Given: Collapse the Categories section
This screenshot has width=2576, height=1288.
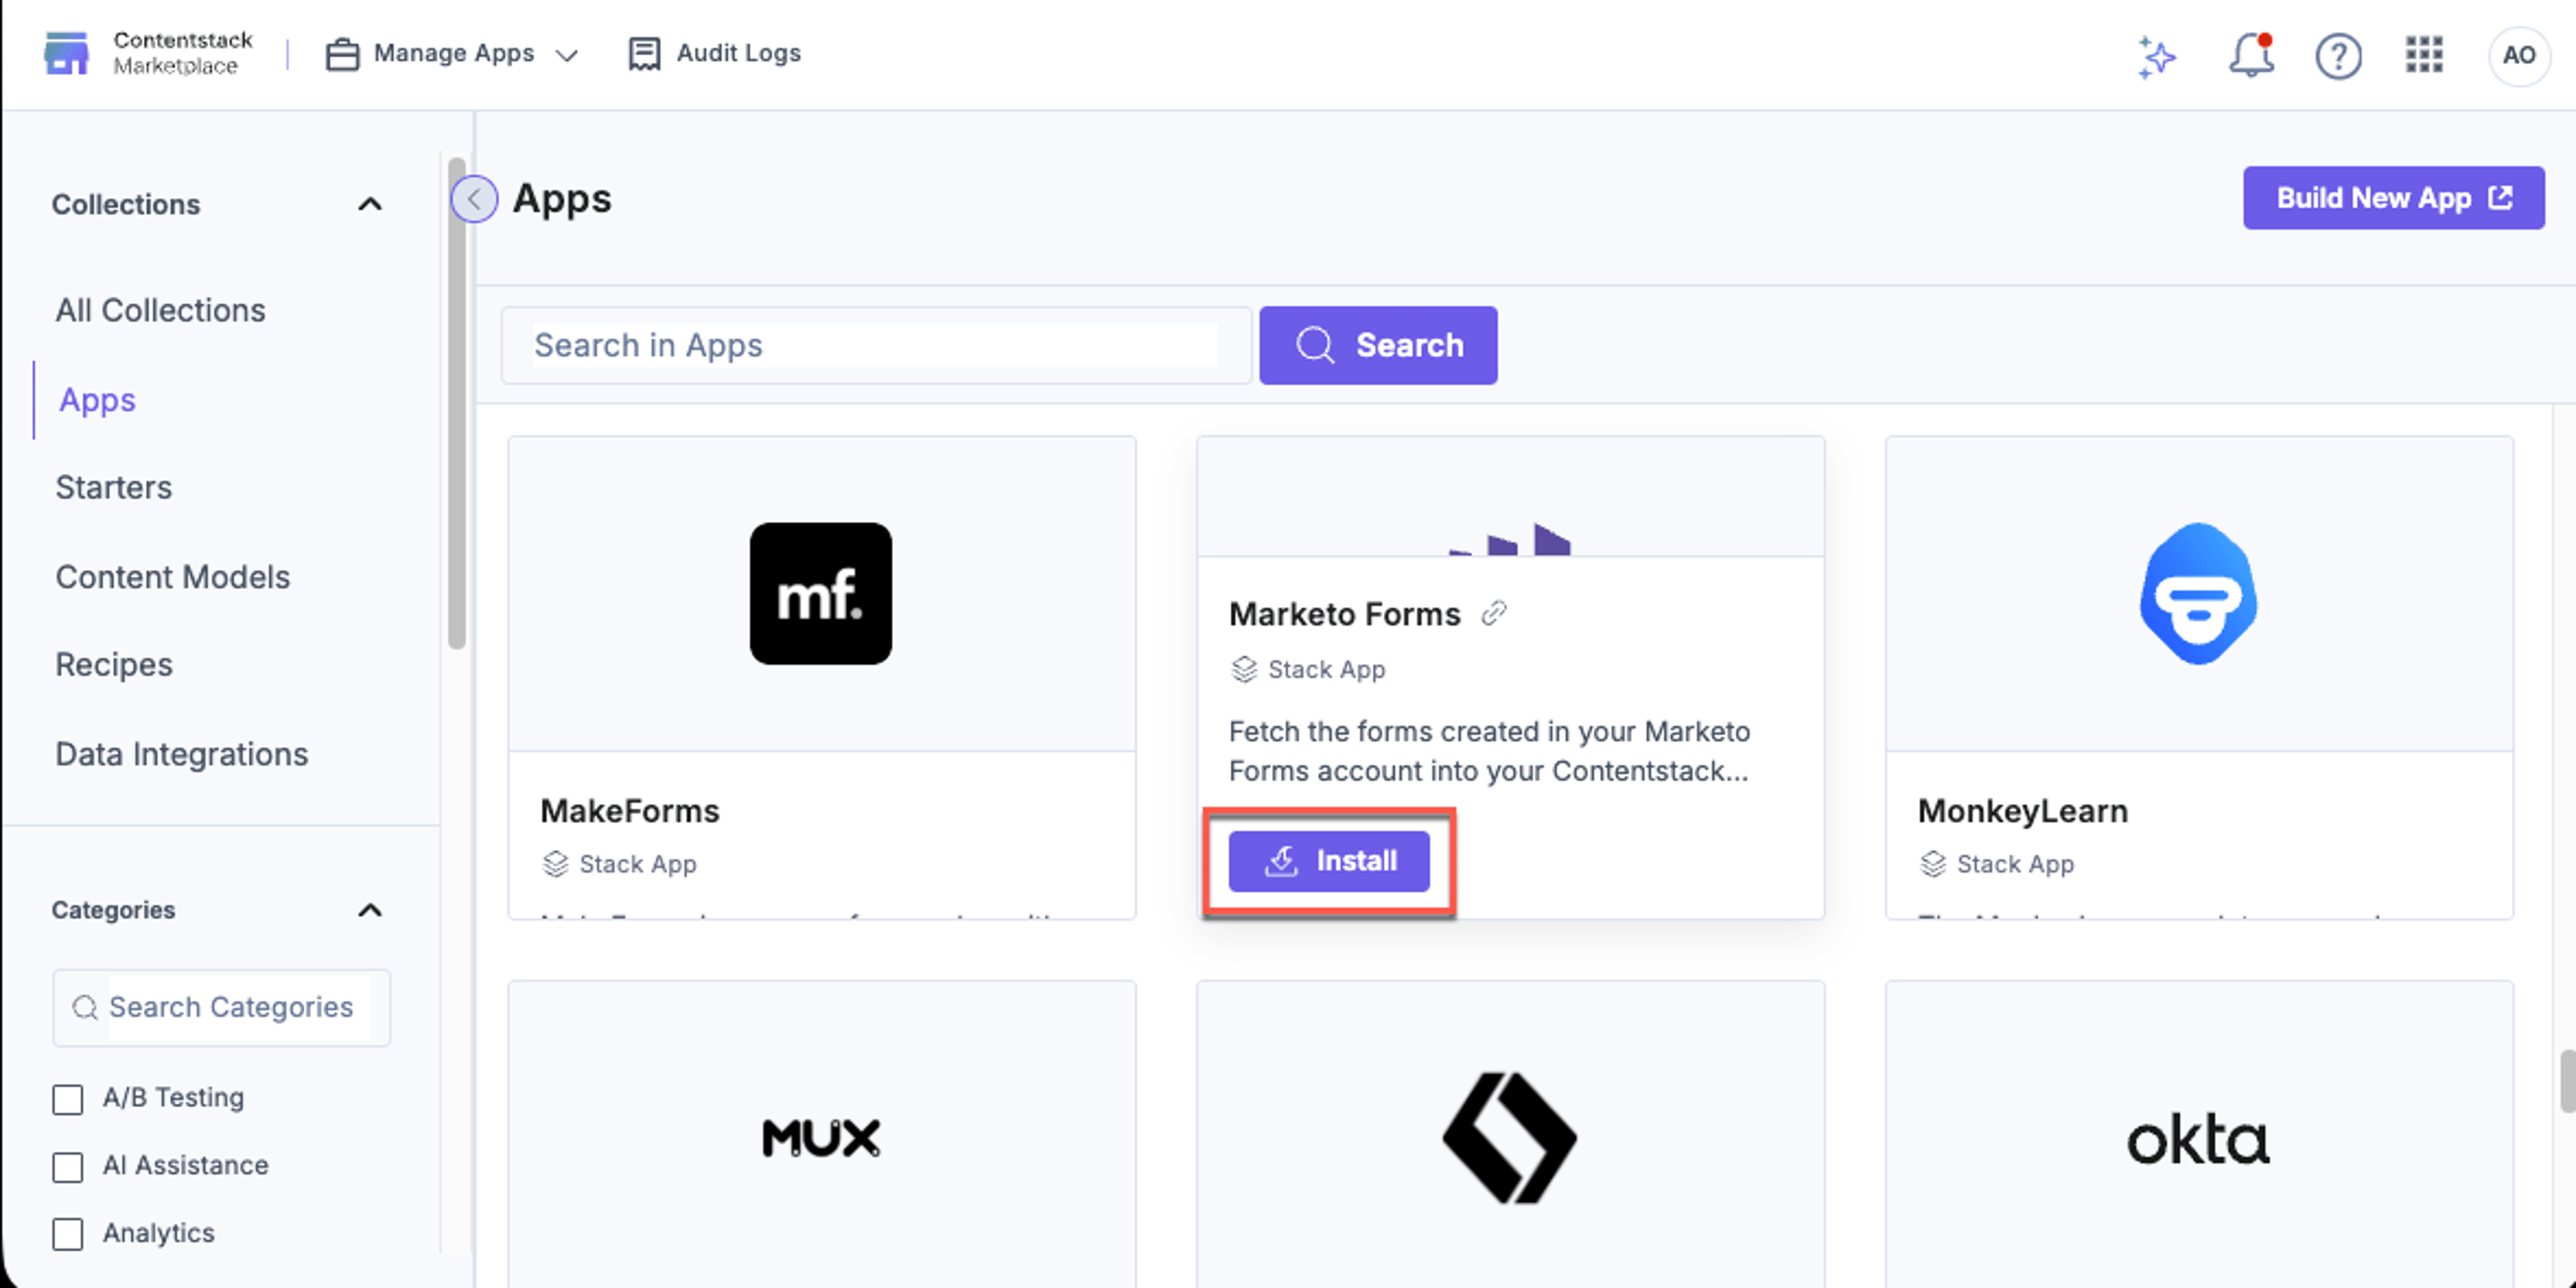Looking at the screenshot, I should (x=370, y=910).
